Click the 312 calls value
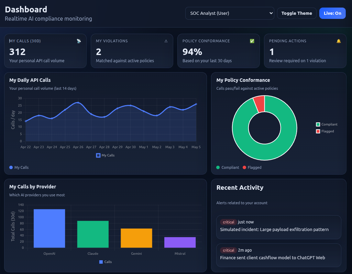This screenshot has height=274, width=352. point(17,52)
